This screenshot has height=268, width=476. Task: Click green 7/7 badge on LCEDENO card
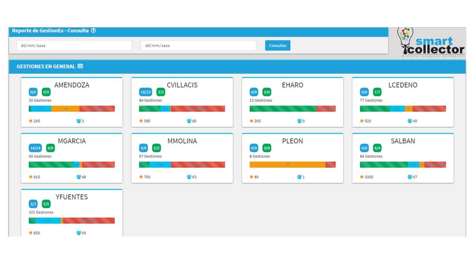[x=377, y=92]
